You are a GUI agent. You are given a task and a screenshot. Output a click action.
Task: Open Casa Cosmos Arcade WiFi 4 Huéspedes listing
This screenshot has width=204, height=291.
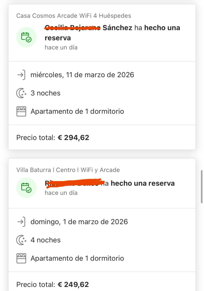(74, 16)
